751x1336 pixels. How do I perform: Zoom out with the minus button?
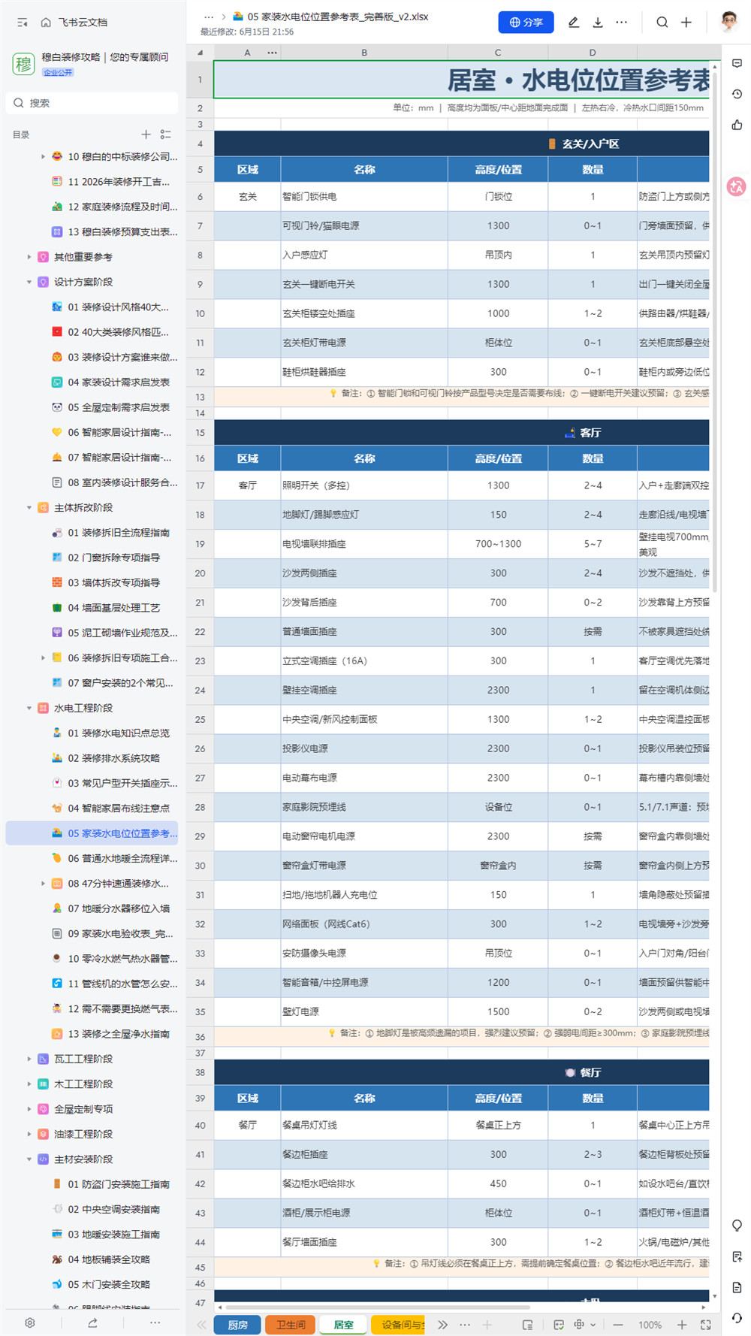pos(617,1325)
